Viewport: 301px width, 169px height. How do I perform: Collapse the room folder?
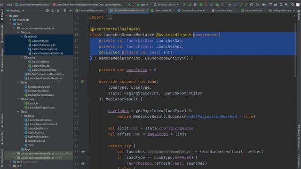point(22,57)
